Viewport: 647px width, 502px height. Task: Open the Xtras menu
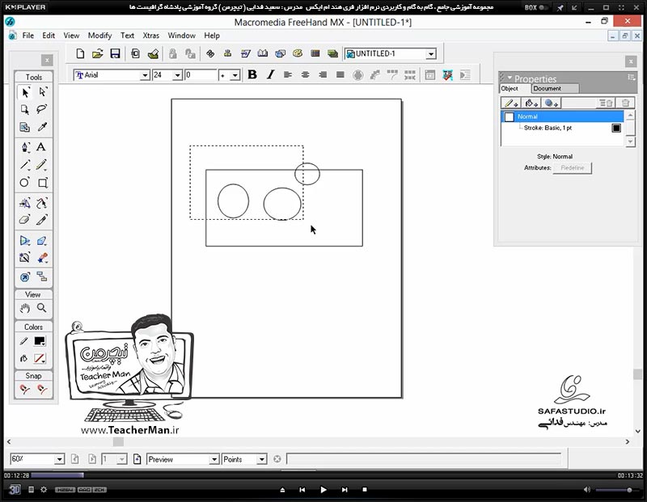pos(151,36)
